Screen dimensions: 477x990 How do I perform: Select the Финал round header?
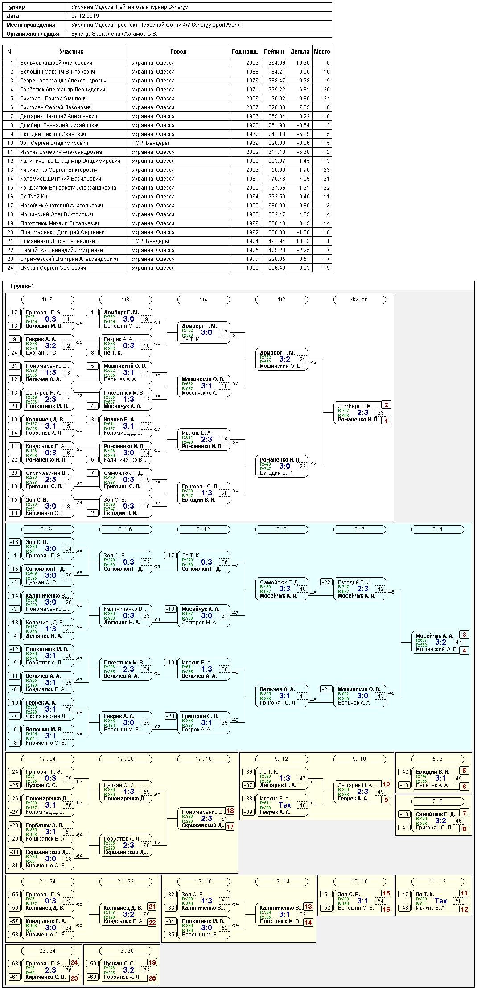point(359,300)
